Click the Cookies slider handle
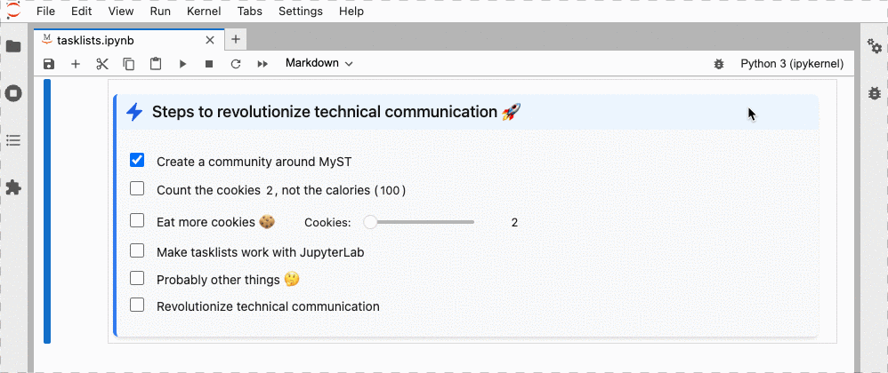This screenshot has height=373, width=888. tap(371, 222)
